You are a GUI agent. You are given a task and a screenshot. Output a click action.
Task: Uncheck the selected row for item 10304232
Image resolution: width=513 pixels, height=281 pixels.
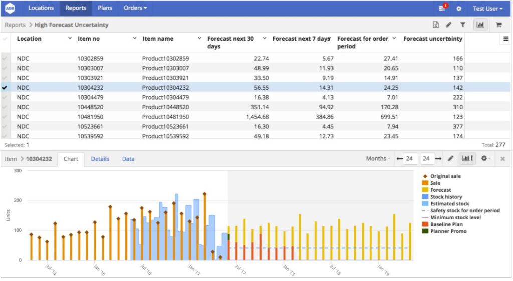(5, 88)
